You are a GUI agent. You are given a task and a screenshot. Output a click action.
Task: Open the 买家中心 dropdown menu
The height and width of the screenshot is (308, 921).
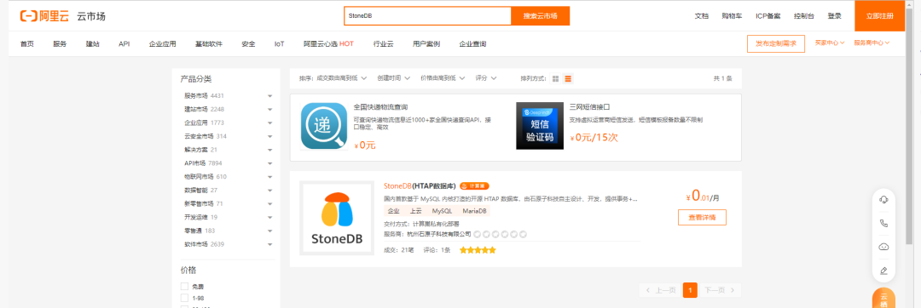click(830, 43)
